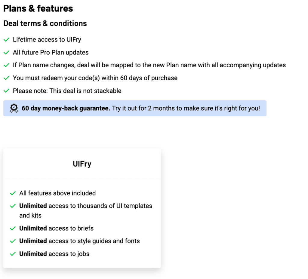Click the Unlimited access to jobs text
Viewport: 308px width, 279px height.
coord(54,254)
